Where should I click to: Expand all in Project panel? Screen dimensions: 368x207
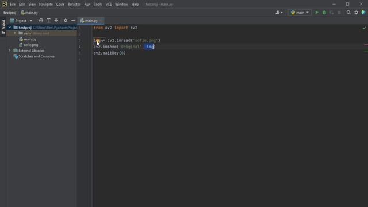pos(48,21)
